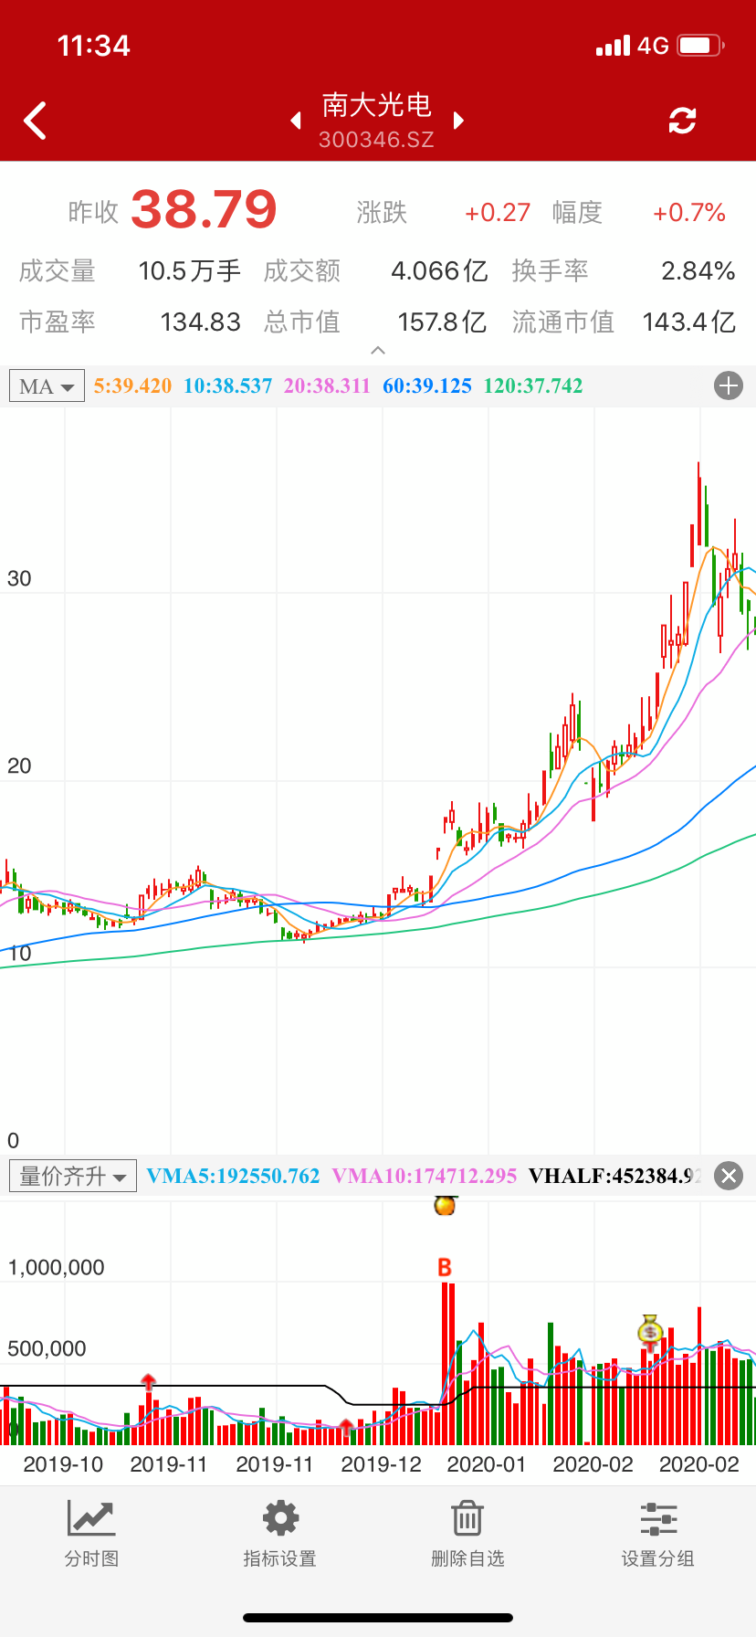Tap VMA10:174712.295 label

425,1176
